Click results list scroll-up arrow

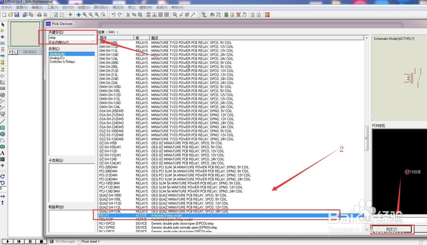click(366, 38)
